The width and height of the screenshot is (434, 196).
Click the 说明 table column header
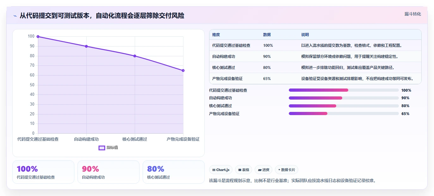coord(305,35)
